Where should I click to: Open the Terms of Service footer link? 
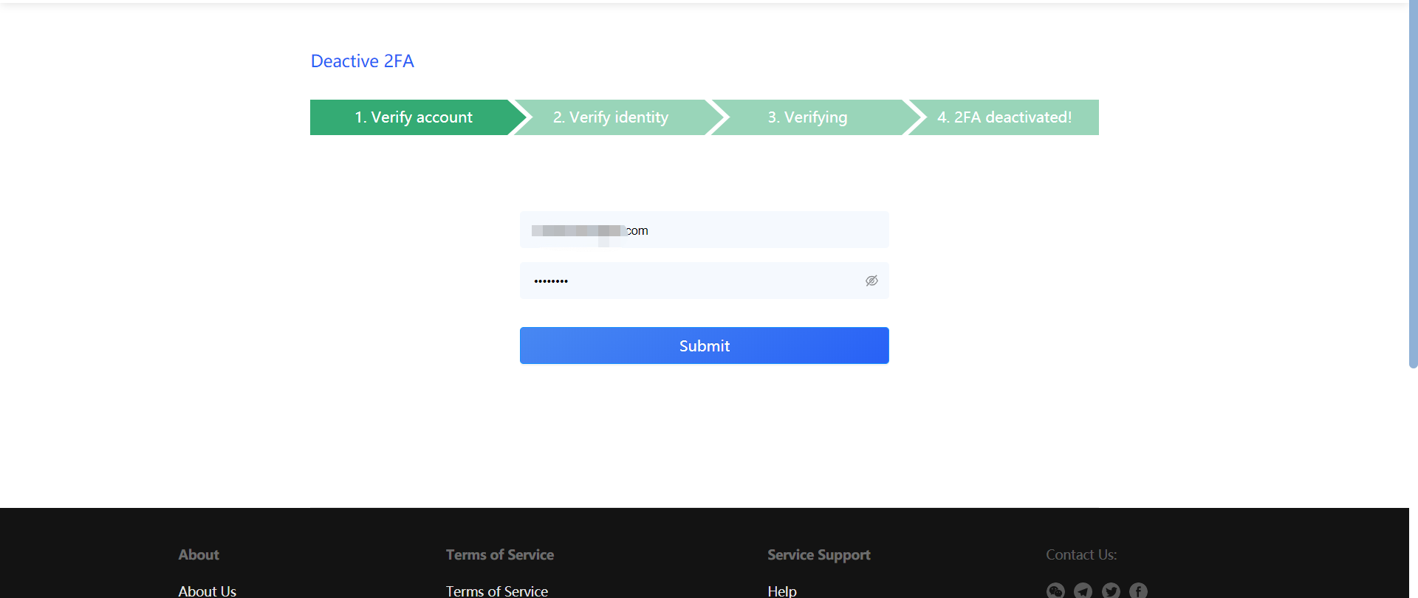(x=497, y=591)
